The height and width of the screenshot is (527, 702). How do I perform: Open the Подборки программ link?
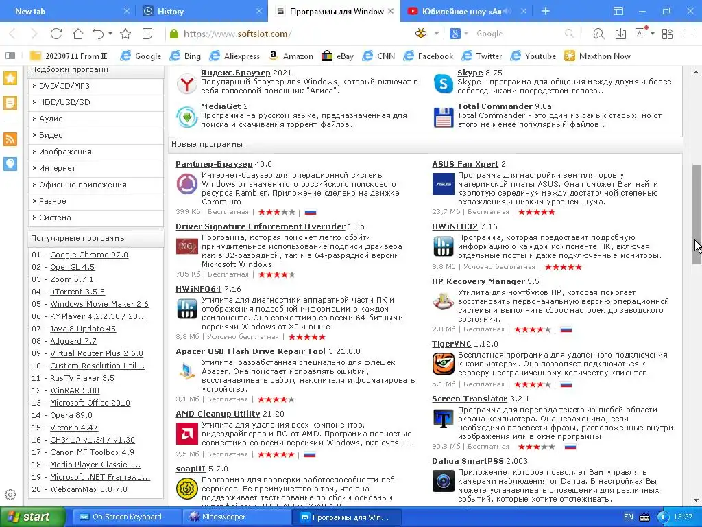[69, 69]
